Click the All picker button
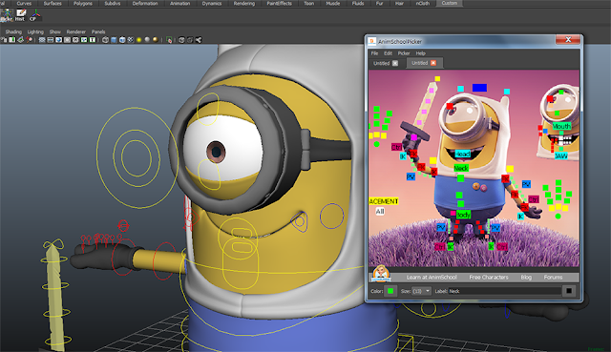Screen dimensions: 611x352 click(380, 212)
